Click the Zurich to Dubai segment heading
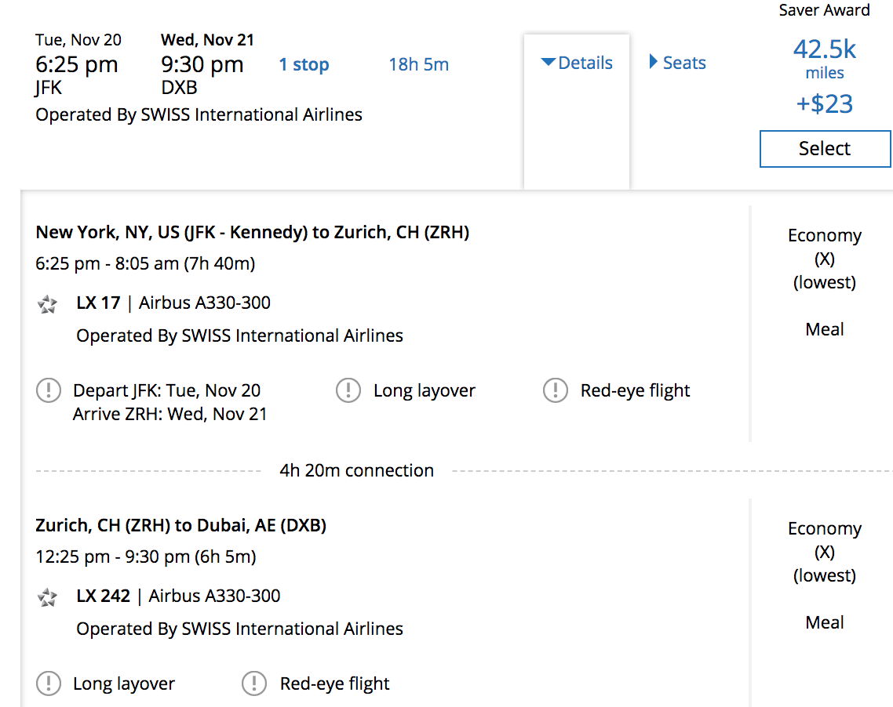 pos(181,525)
